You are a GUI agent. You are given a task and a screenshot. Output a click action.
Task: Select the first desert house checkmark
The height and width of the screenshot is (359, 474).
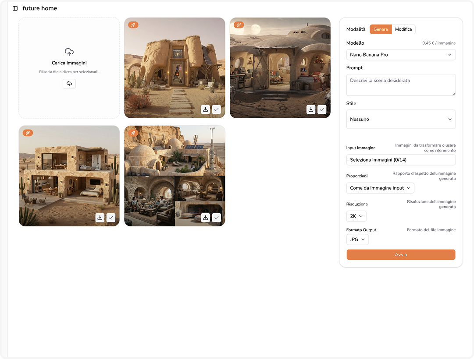point(217,109)
